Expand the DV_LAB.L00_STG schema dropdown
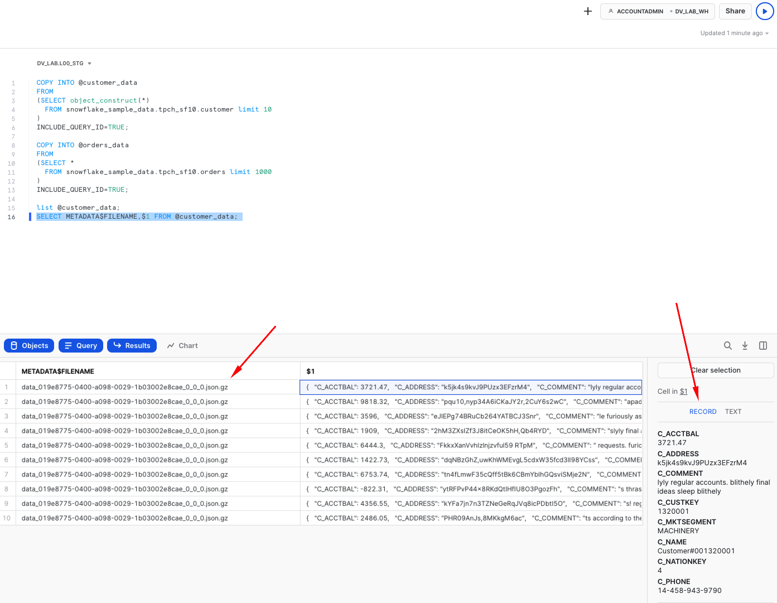 point(64,64)
